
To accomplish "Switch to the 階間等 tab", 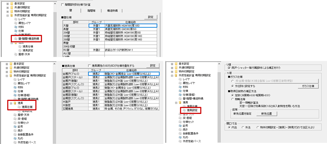I will (x=91, y=11).
